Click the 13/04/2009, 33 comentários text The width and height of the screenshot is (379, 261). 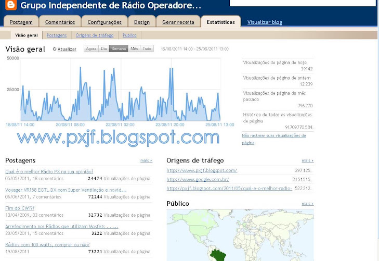(x=34, y=215)
